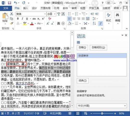Open the font name dropdown

point(45,14)
